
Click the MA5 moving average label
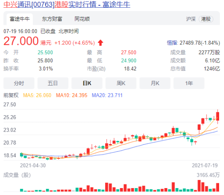(x=37, y=95)
